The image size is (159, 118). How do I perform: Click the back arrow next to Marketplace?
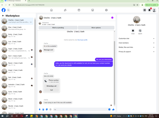3,16
